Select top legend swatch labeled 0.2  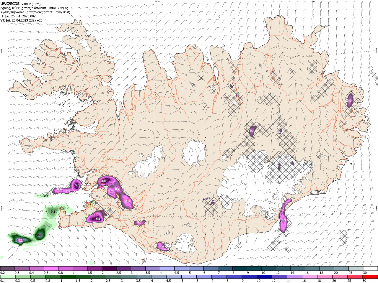pos(7,268)
